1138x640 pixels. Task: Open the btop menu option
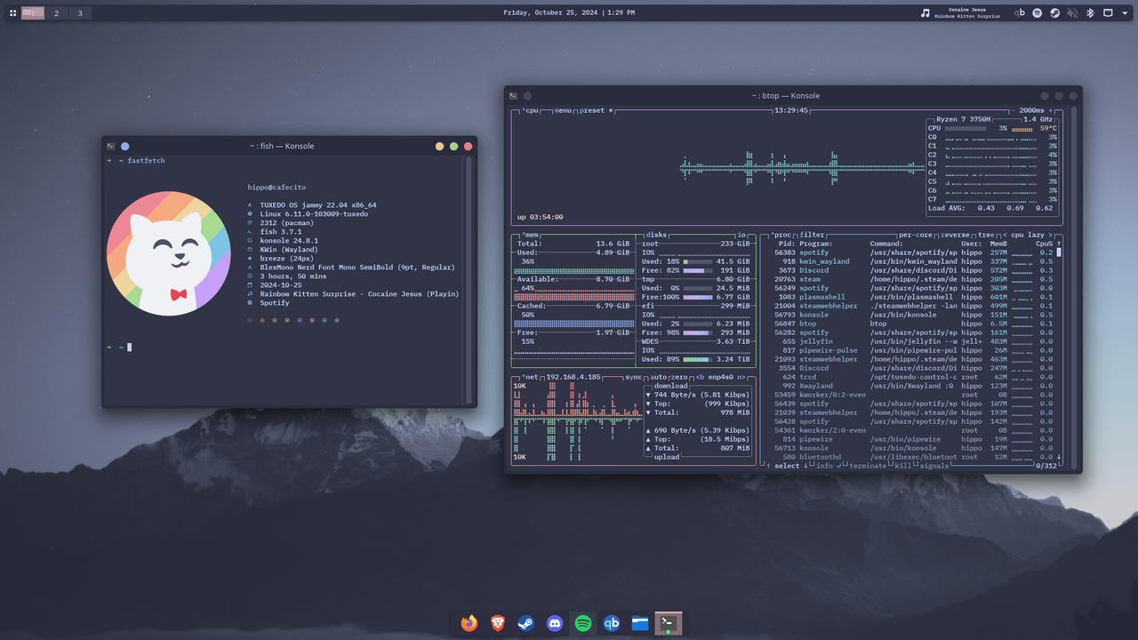(x=563, y=110)
